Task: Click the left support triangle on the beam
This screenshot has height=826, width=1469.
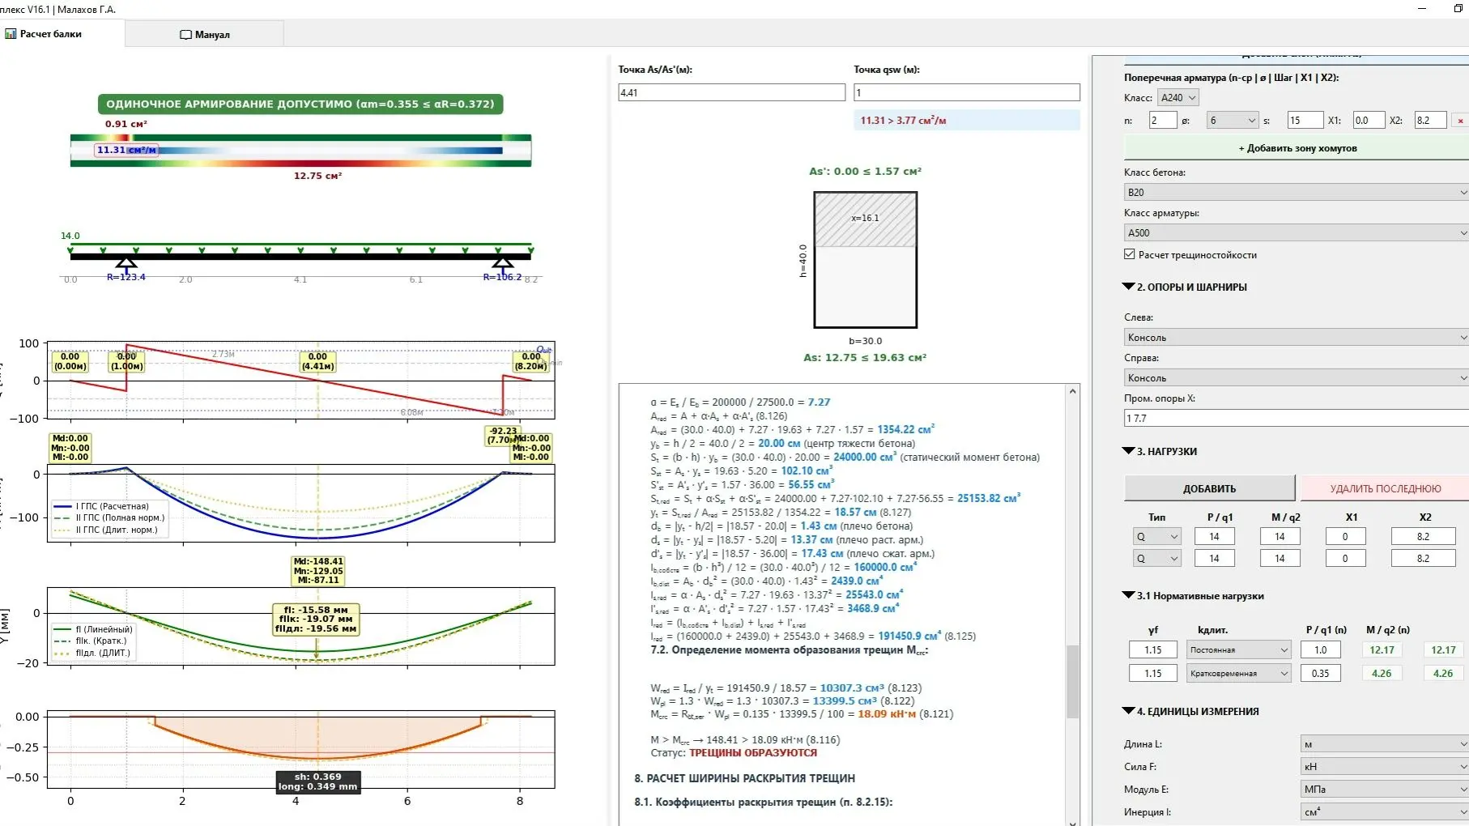Action: (x=126, y=263)
